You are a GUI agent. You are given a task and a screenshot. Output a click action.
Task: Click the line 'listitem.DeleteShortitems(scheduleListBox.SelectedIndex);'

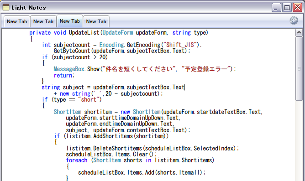click(x=152, y=148)
